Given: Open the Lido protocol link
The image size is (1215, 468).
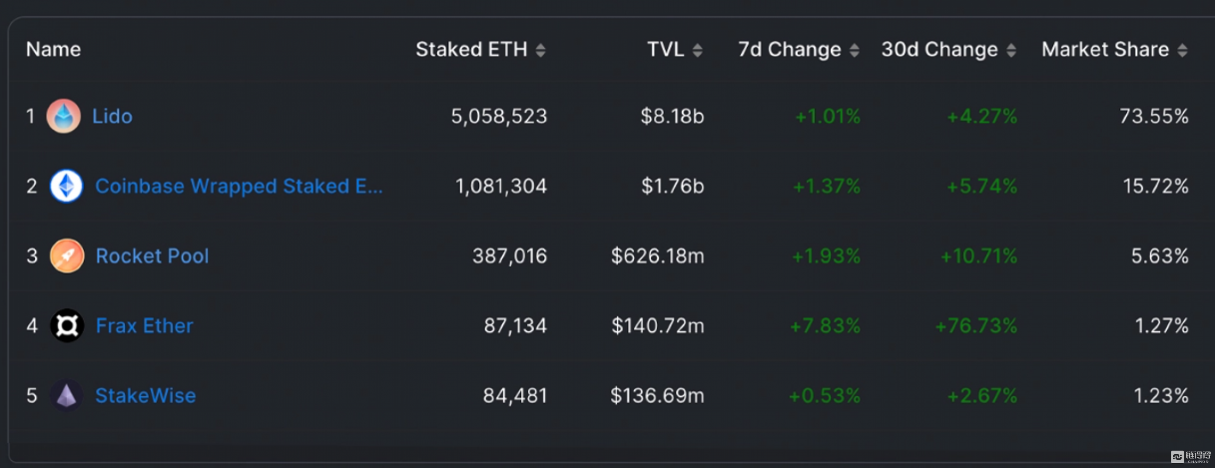Looking at the screenshot, I should (x=112, y=117).
